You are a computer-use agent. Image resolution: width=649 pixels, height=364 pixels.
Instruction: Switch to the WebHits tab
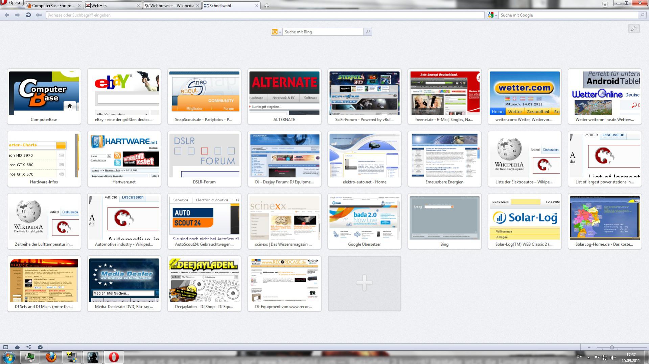(113, 5)
